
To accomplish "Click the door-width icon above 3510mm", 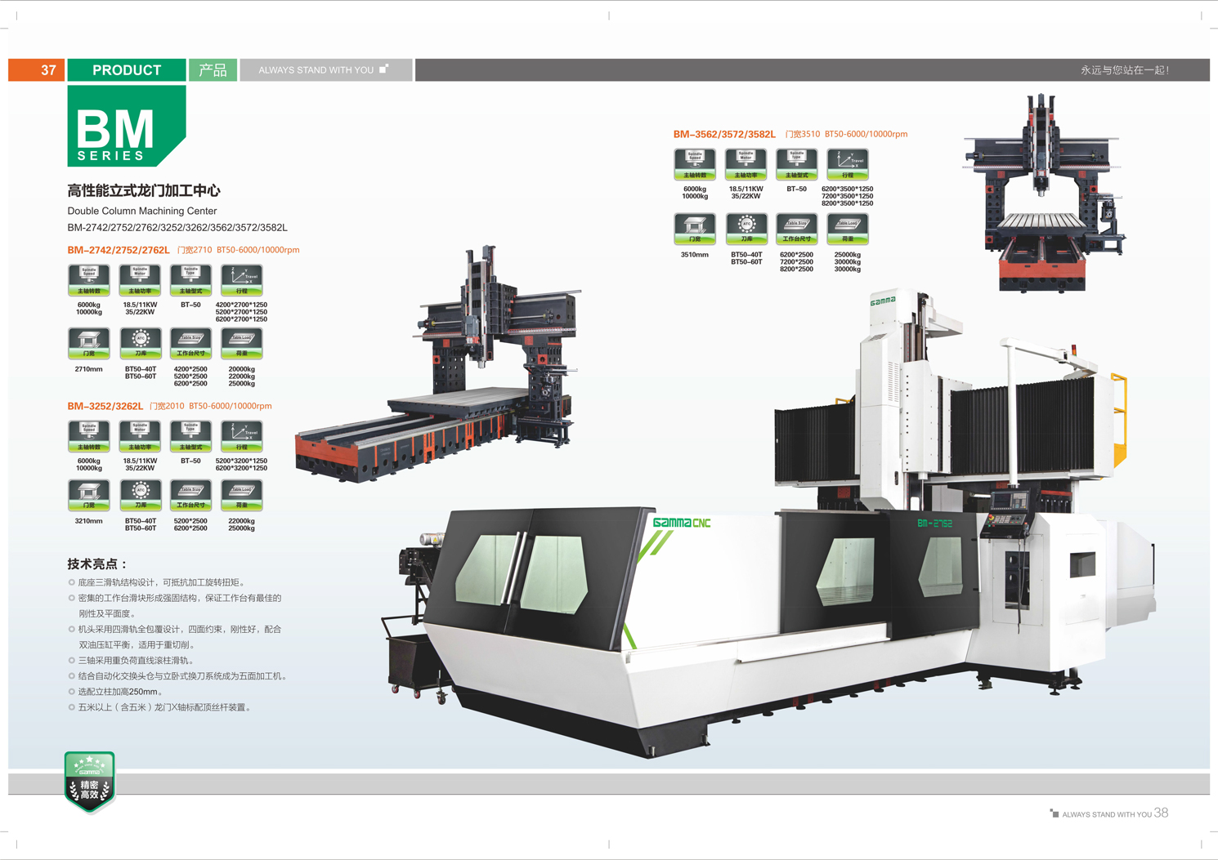I will click(x=695, y=229).
